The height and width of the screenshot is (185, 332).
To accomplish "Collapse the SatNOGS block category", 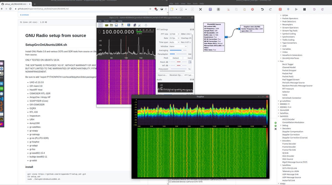I will click(278, 116).
